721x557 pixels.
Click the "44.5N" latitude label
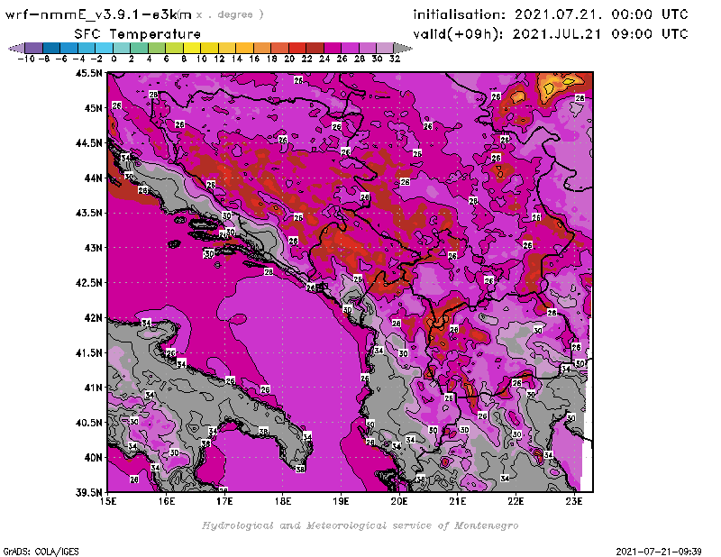click(89, 143)
